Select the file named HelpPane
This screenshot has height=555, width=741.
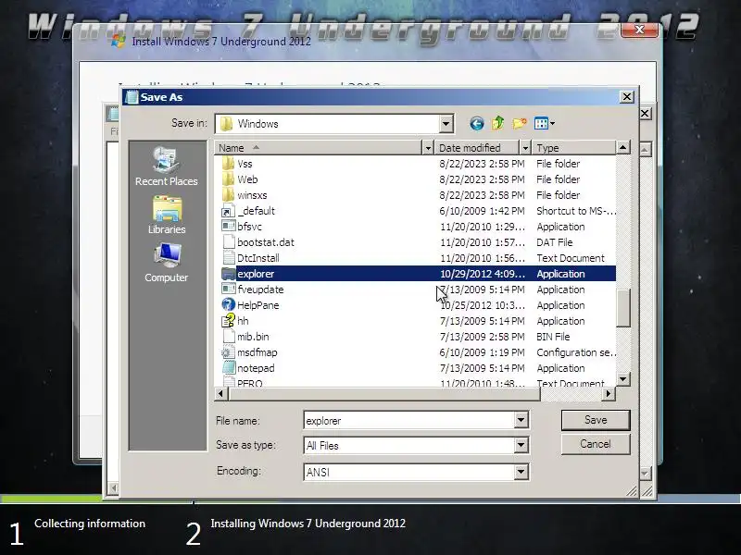[258, 305]
